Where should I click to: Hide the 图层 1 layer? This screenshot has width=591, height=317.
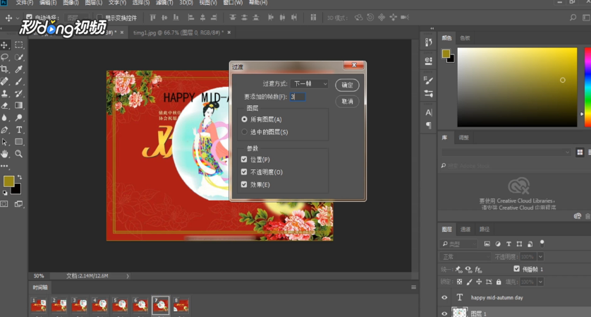coord(444,313)
